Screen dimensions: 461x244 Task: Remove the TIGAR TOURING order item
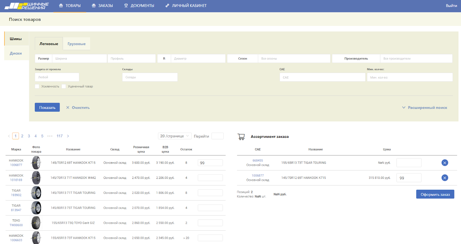coord(445,163)
